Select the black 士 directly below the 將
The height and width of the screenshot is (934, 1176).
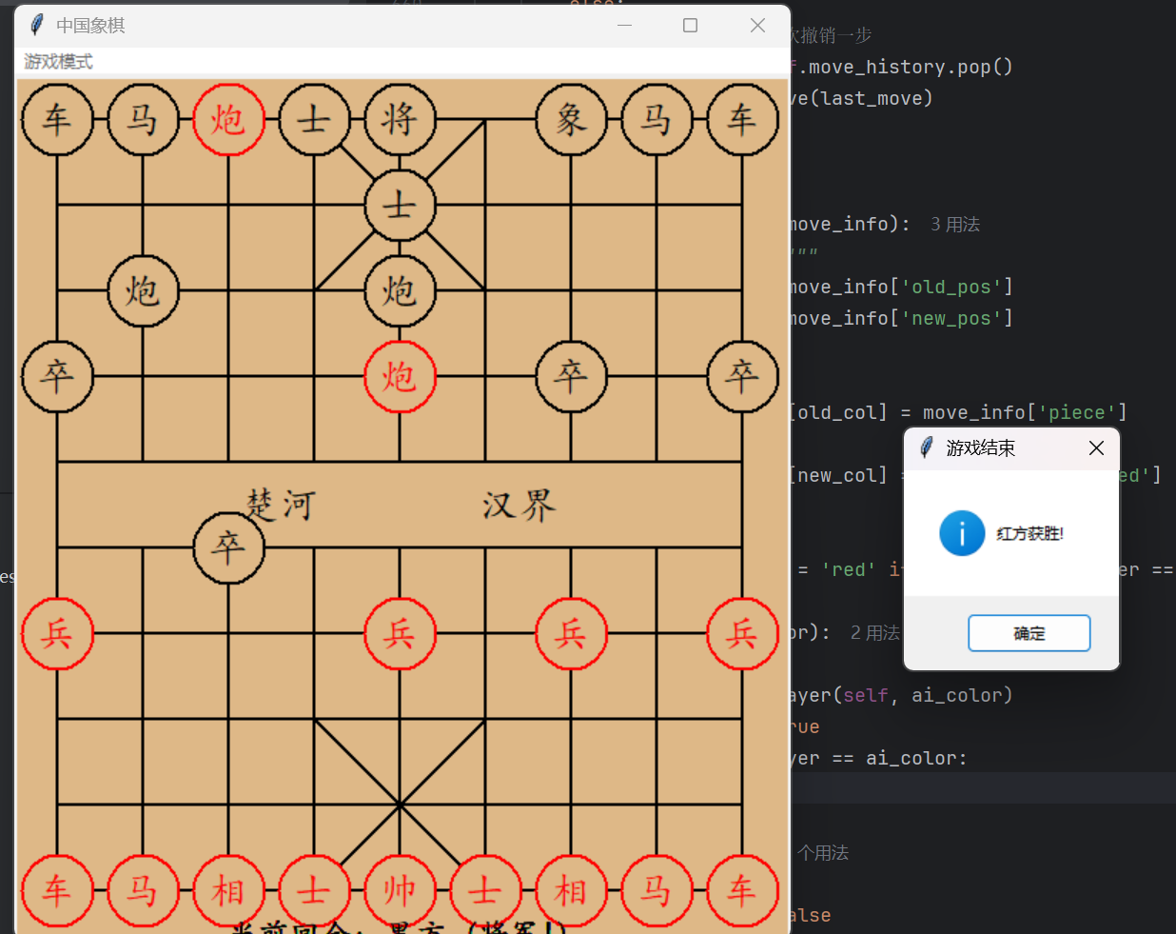400,206
